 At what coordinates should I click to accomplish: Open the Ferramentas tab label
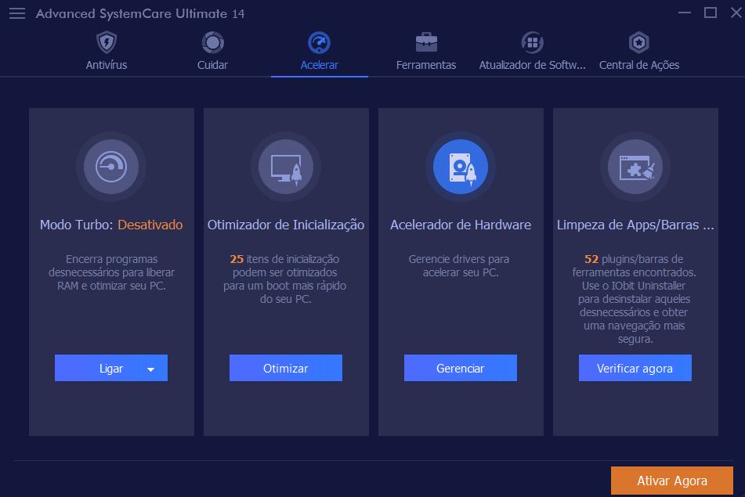tap(426, 65)
